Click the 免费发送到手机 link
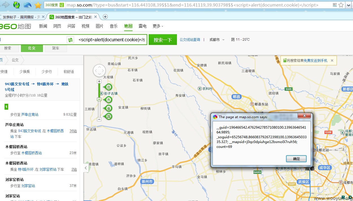353x201 pixels. [x=315, y=60]
